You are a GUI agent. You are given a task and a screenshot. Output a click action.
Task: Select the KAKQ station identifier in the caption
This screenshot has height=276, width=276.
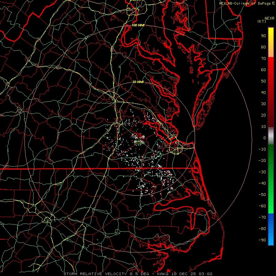click(x=163, y=274)
